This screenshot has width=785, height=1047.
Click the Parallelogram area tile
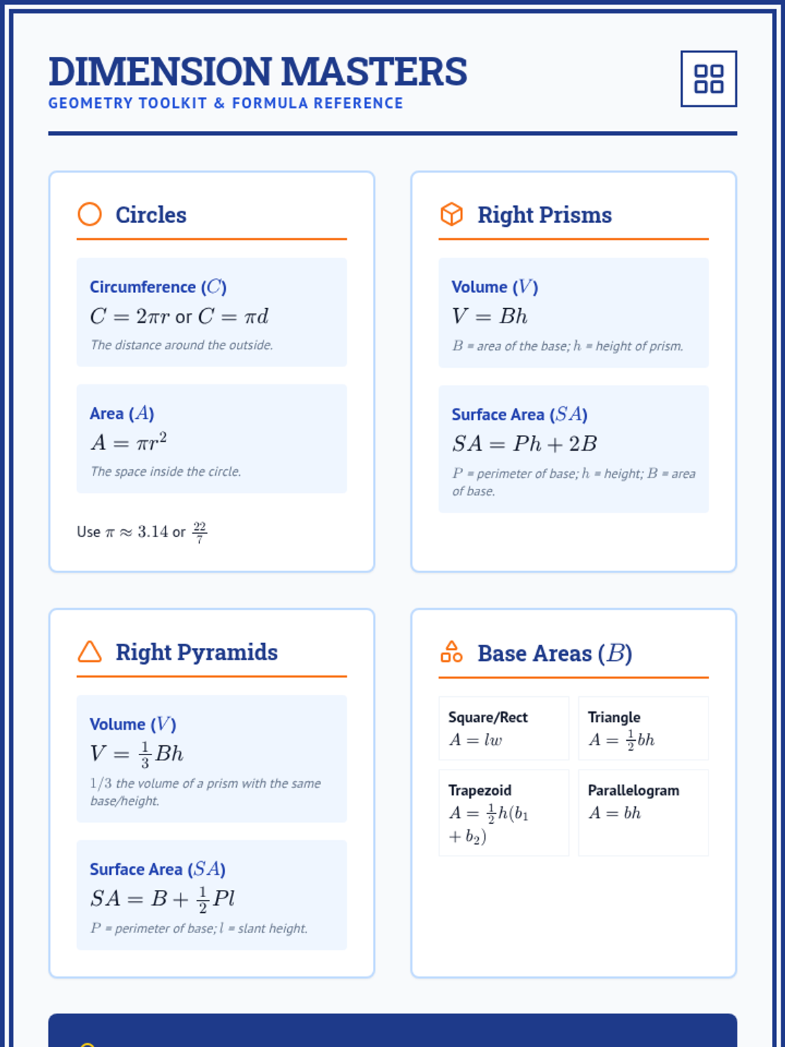643,813
